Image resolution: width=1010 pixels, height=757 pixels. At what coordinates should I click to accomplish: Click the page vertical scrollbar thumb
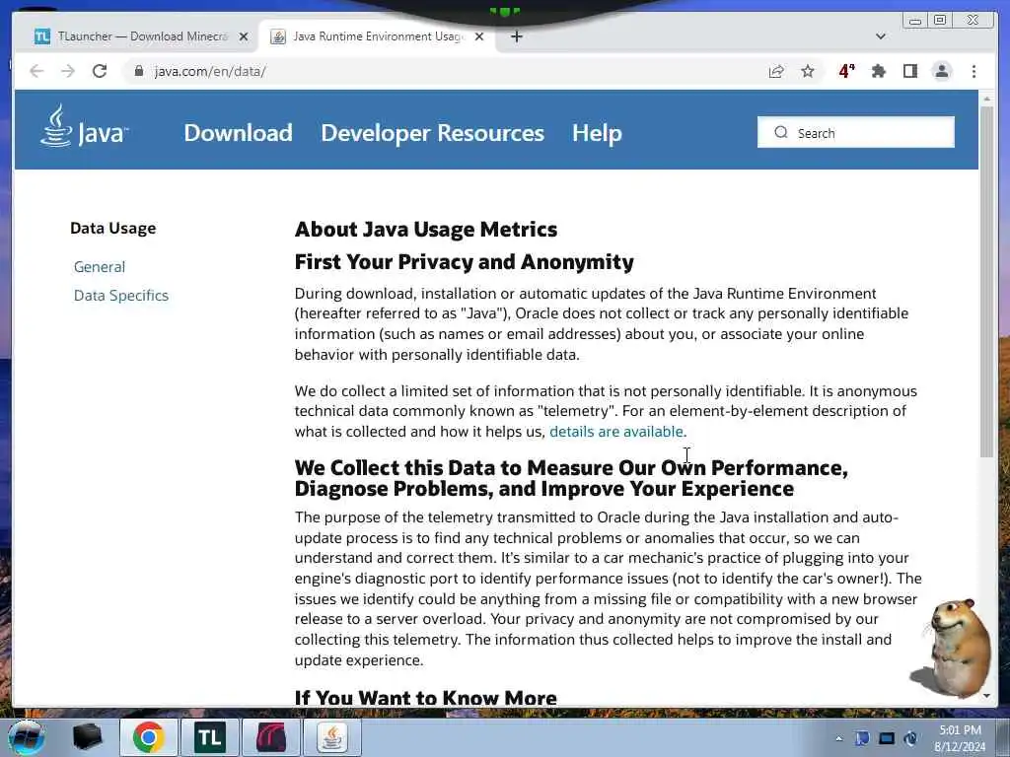tap(986, 282)
